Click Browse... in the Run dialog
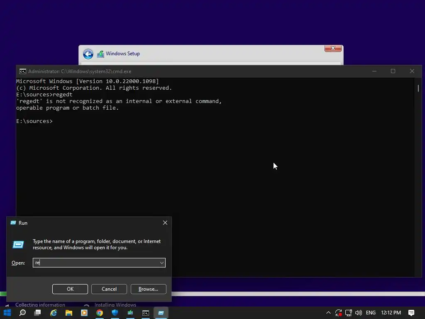The height and width of the screenshot is (319, 425). coord(148,289)
